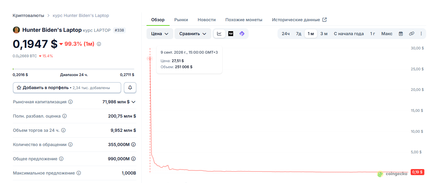Select the С начала года range
The width and height of the screenshot is (428, 183).
[x=349, y=34]
